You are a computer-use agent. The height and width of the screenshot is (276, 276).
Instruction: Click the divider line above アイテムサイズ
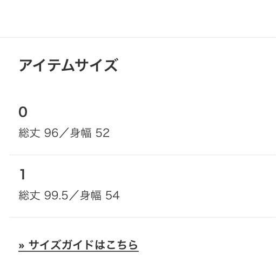[138, 37]
